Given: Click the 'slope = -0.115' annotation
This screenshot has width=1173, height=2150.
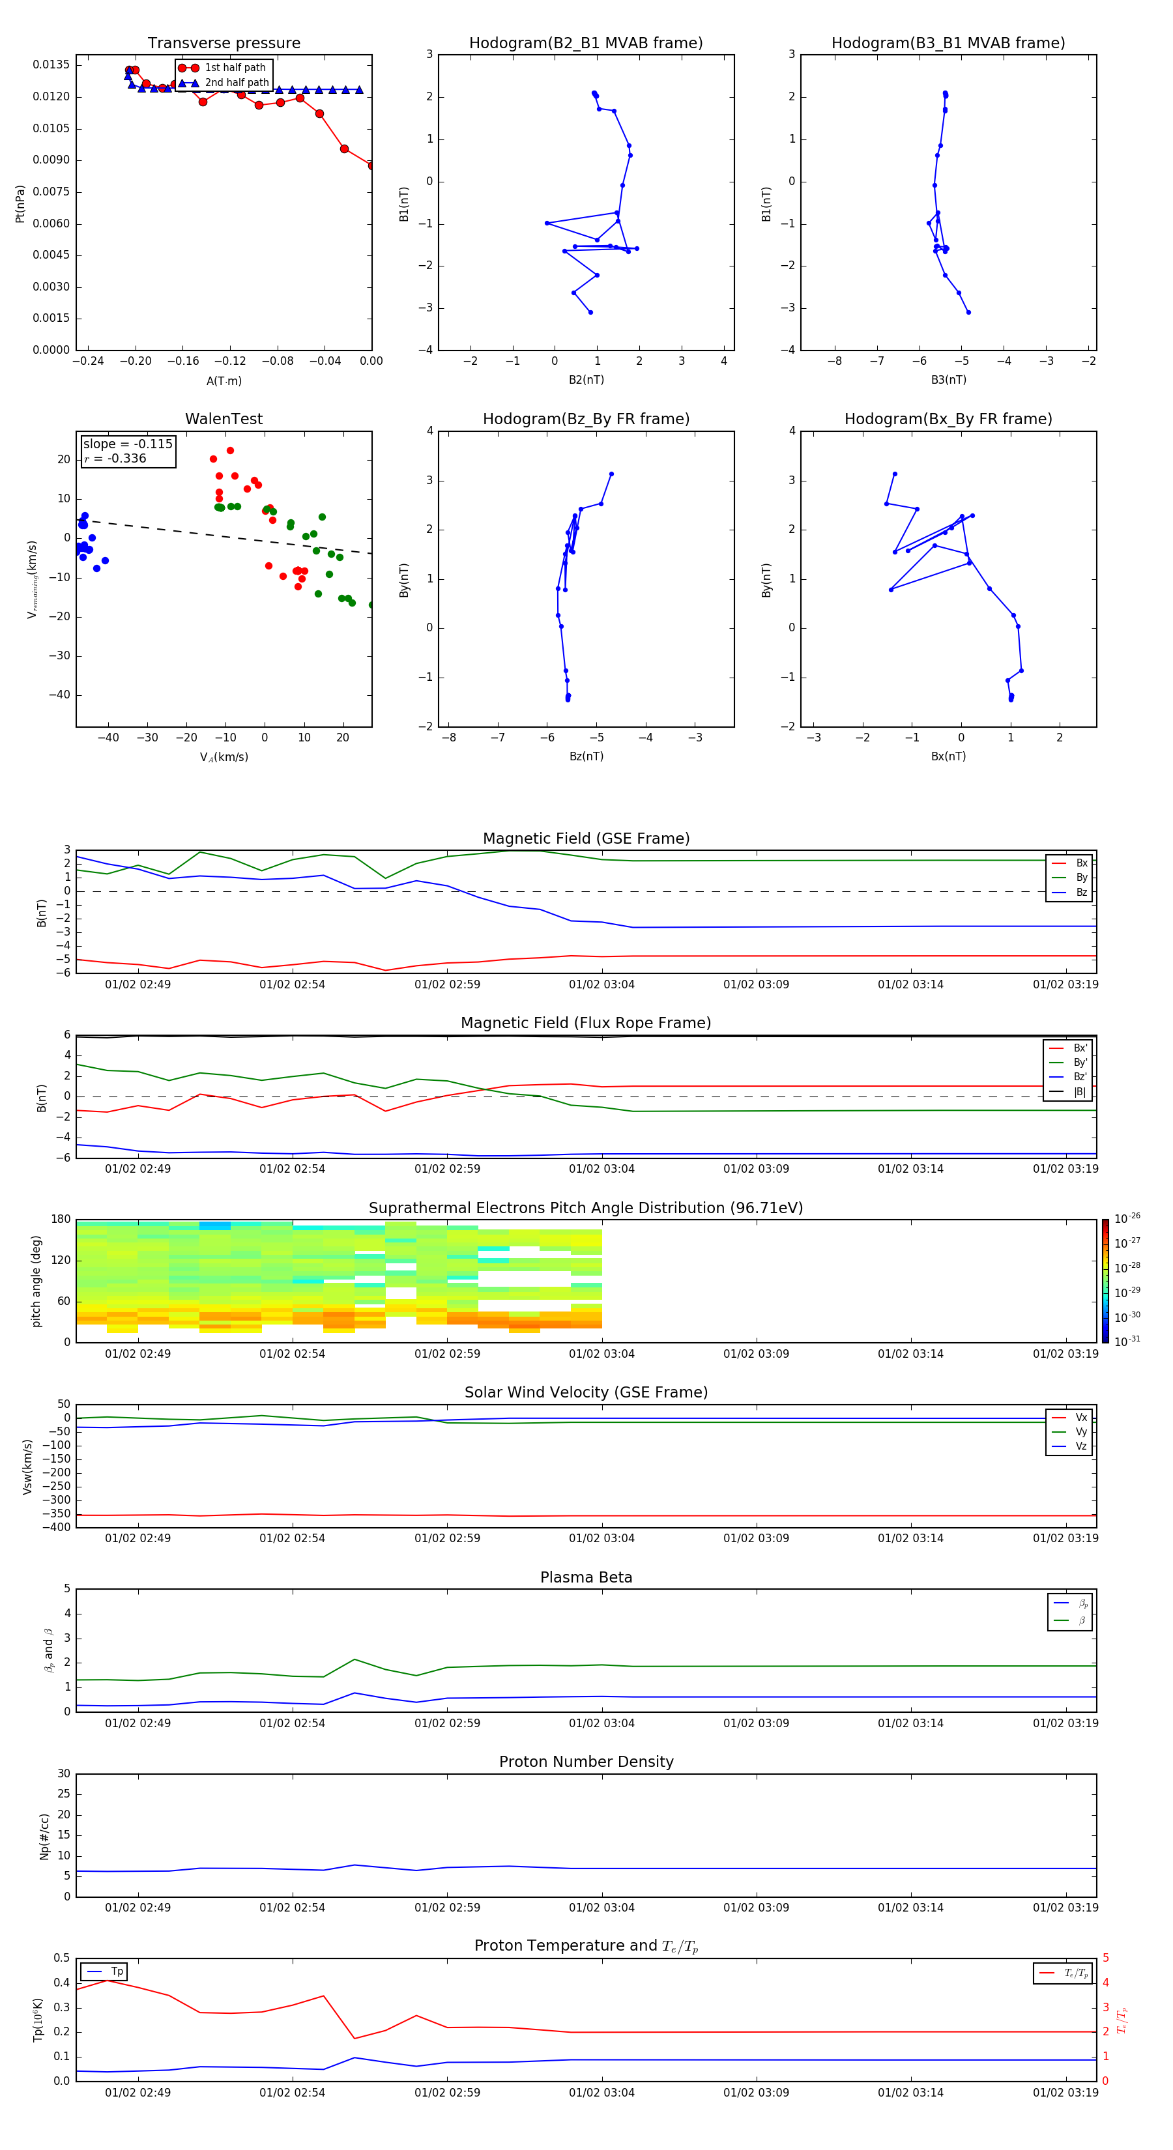Looking at the screenshot, I should pos(128,444).
